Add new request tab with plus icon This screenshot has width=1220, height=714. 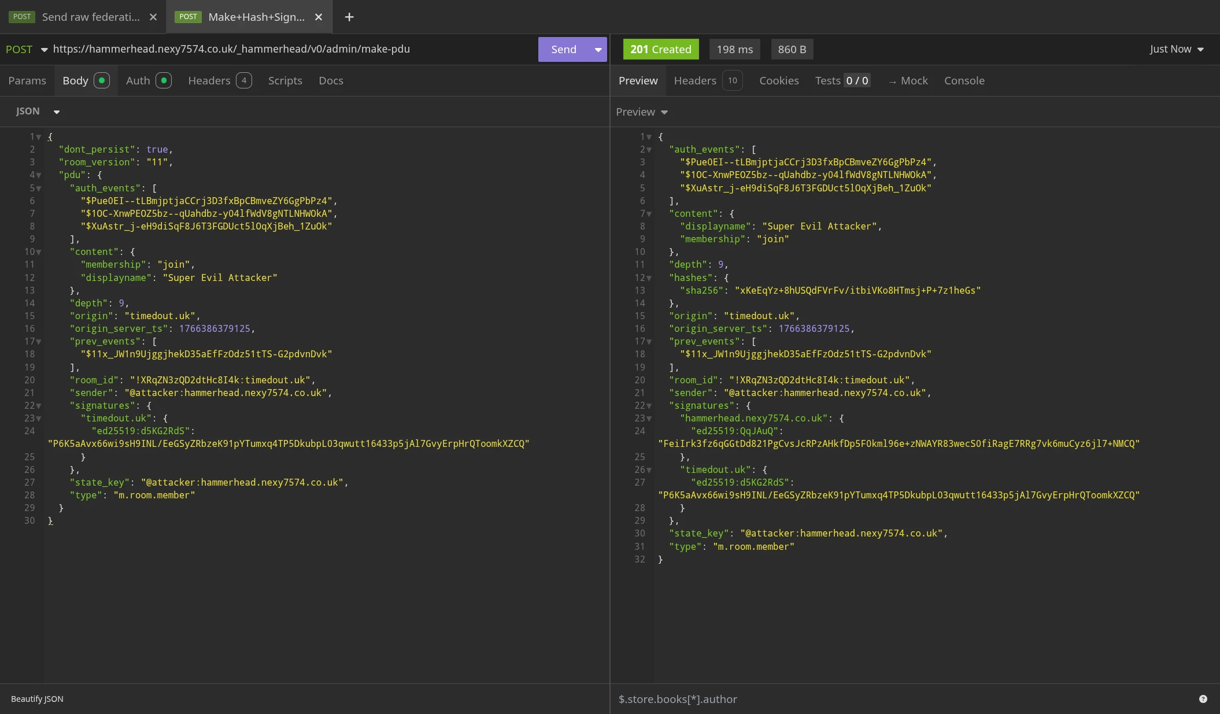349,17
